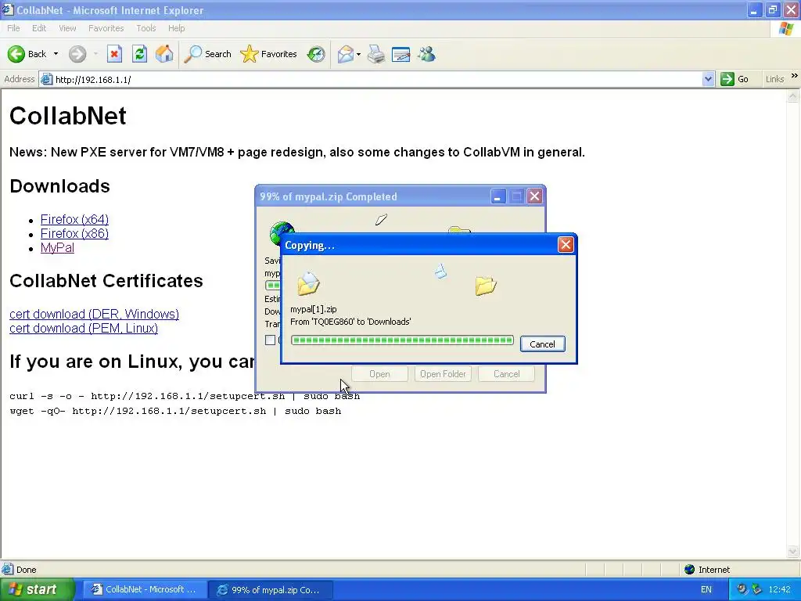This screenshot has height=601, width=801.
Task: Click the wget setupcert.sh command line
Action: coord(175,411)
